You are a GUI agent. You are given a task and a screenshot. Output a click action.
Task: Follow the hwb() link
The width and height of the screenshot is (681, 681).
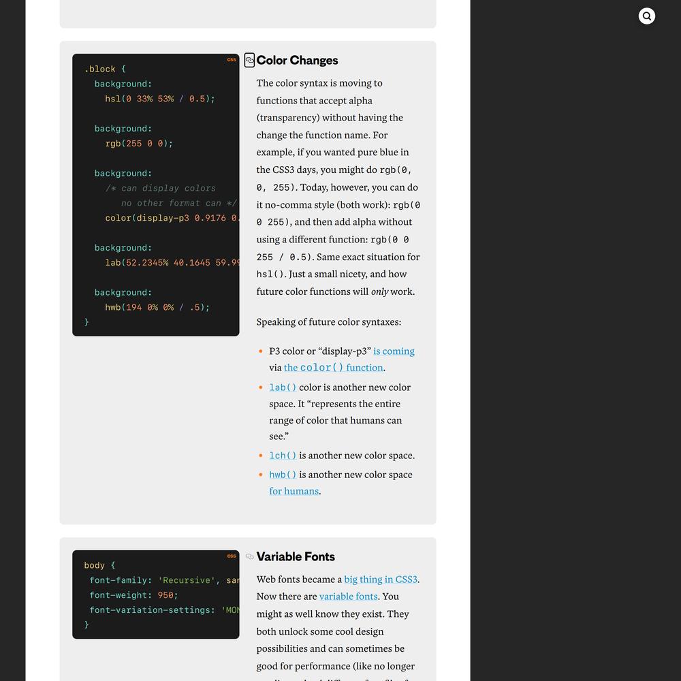tap(283, 475)
